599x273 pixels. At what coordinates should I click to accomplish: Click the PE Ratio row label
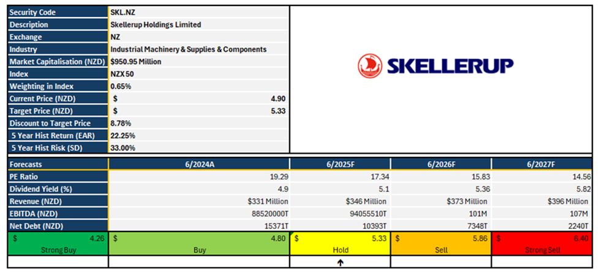(58, 177)
